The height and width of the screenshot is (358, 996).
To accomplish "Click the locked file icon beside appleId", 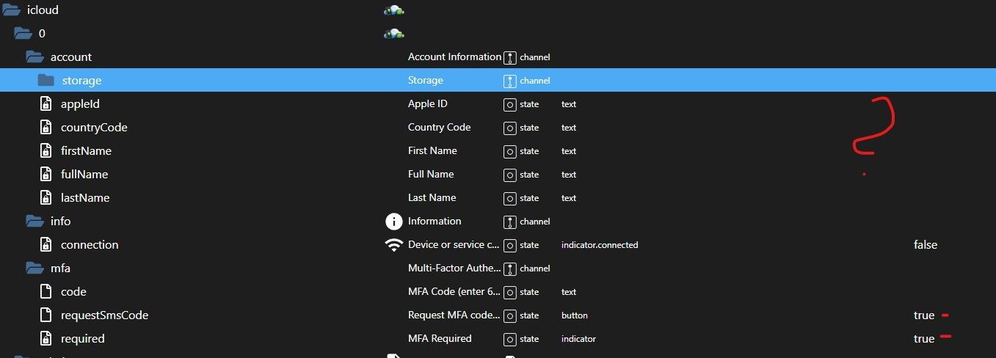I will pyautogui.click(x=46, y=104).
